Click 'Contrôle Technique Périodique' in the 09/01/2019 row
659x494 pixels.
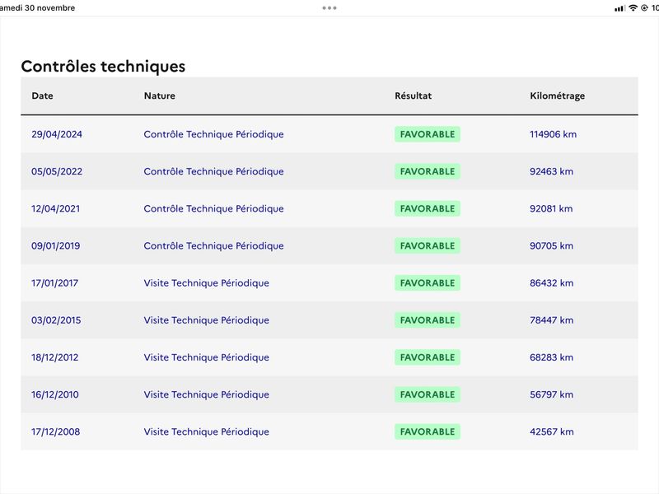[213, 245]
